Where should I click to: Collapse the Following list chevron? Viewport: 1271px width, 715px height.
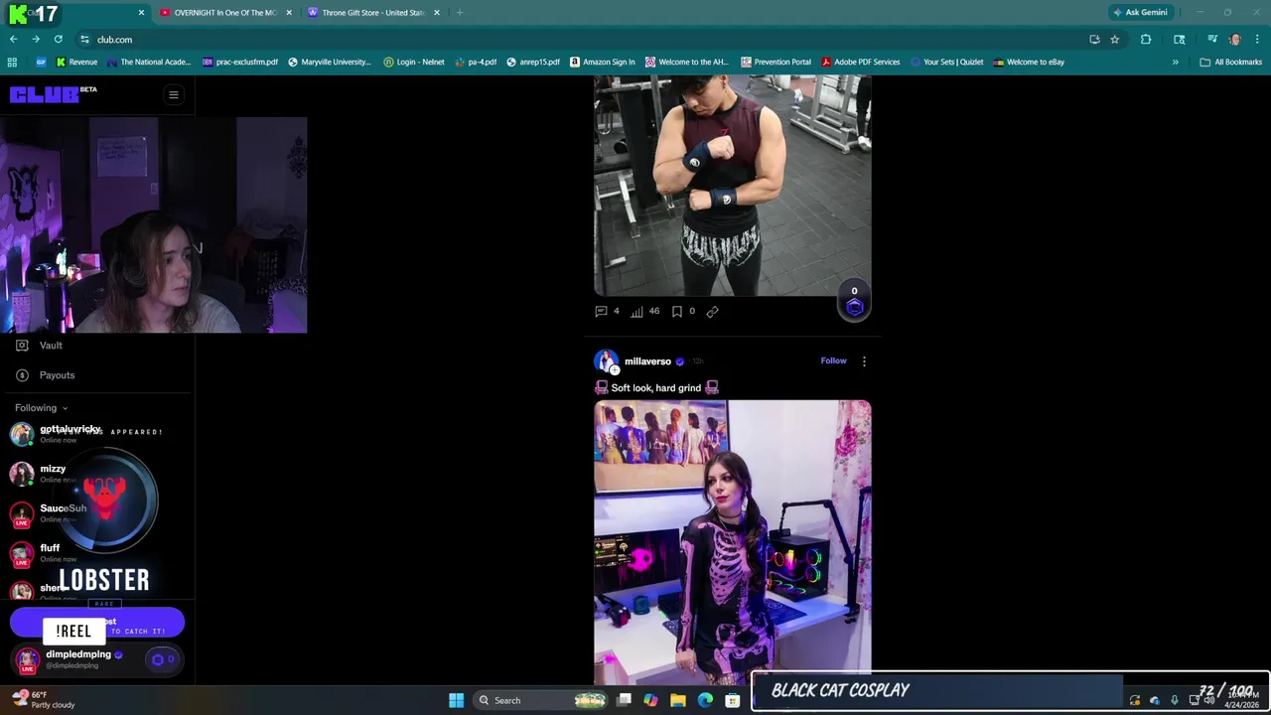pos(65,408)
